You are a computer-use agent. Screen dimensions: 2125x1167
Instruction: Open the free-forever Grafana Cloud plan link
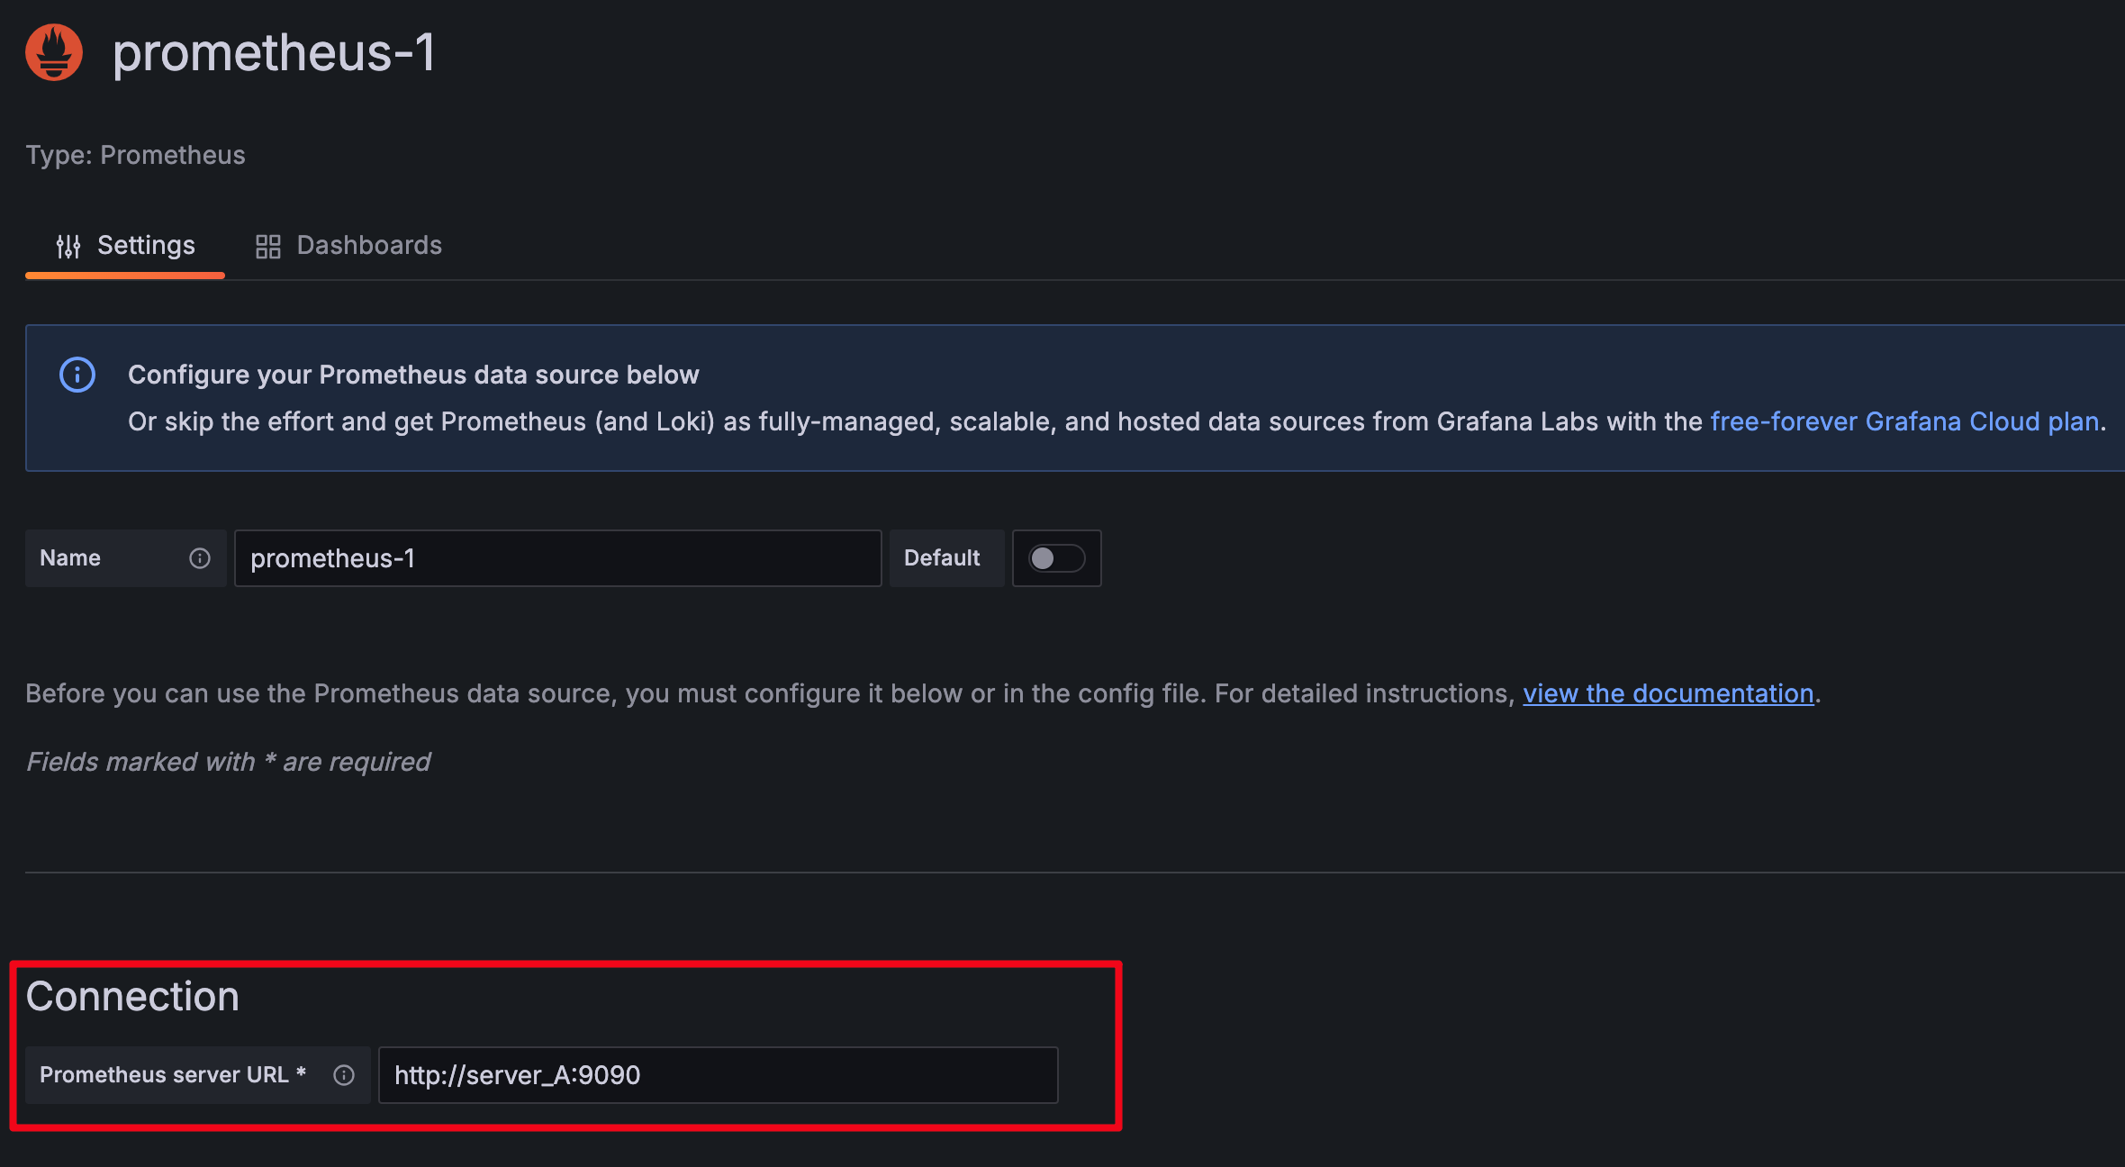pyautogui.click(x=1904, y=421)
